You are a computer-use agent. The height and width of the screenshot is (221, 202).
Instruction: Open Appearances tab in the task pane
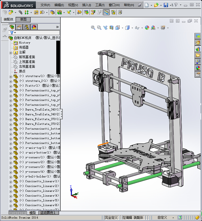198,68
